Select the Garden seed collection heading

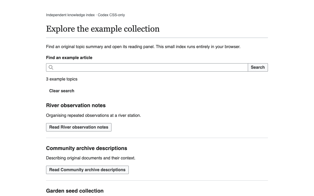click(x=75, y=191)
